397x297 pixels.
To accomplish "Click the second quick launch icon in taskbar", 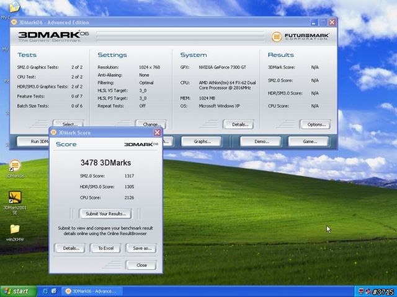I will point(54,291).
